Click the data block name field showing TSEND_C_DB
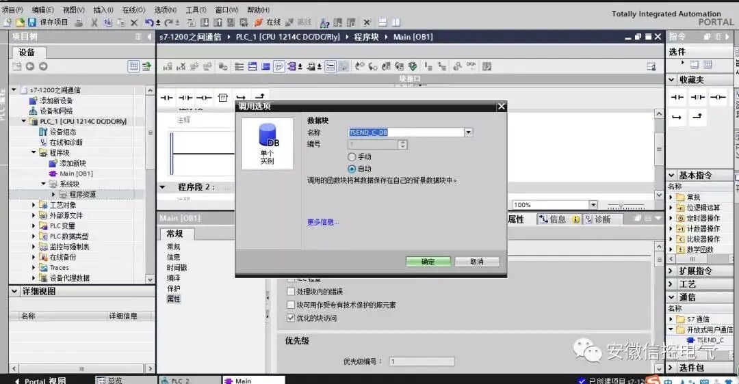 click(406, 133)
